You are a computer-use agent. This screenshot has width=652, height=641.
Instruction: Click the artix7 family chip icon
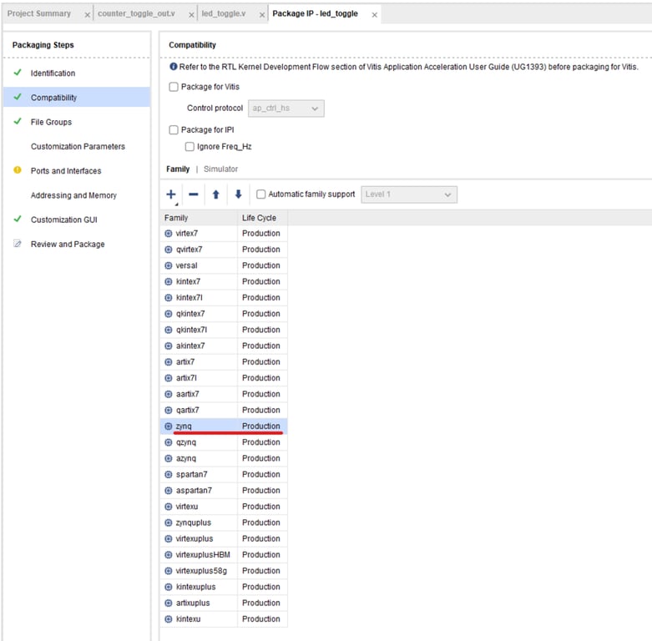coord(169,362)
